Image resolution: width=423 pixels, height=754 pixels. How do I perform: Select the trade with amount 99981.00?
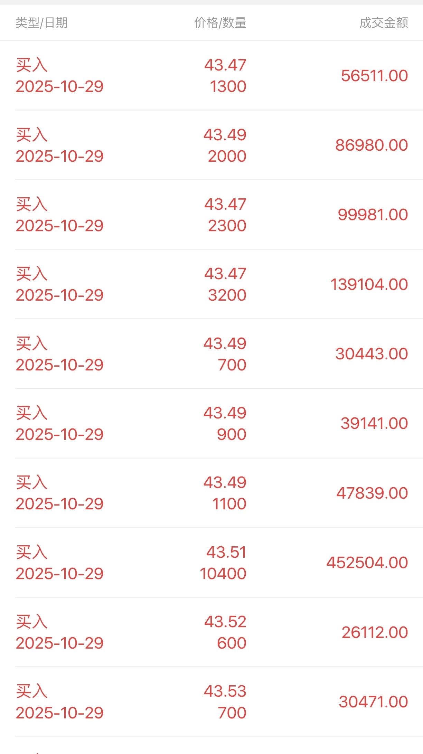(211, 215)
